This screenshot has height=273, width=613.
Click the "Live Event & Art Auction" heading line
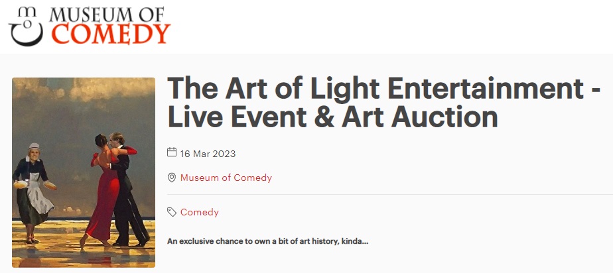[332, 118]
